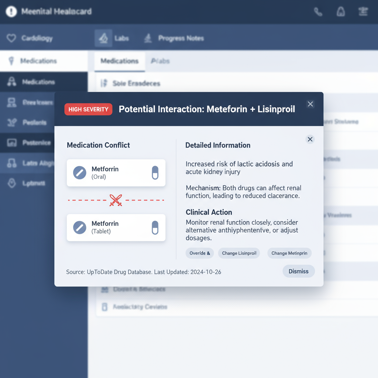Click the alert icon beside Mental Healthcard
Screen dimensions: 378x378
pyautogui.click(x=10, y=11)
